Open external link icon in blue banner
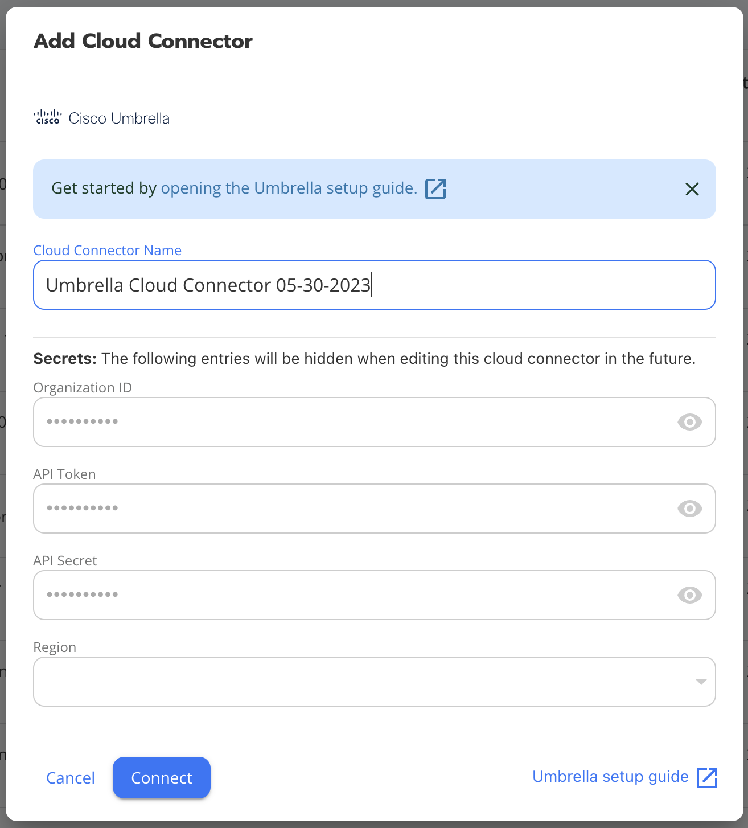The image size is (748, 828). (x=435, y=188)
